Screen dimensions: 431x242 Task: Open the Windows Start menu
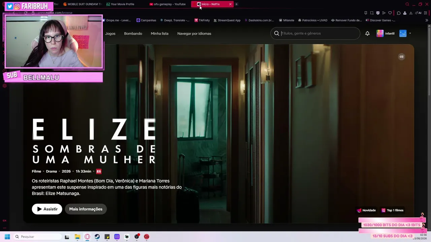point(7,237)
